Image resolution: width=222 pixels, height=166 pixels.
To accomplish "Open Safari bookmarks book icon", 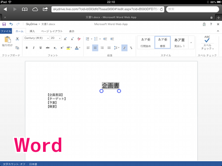I will click(24, 9).
